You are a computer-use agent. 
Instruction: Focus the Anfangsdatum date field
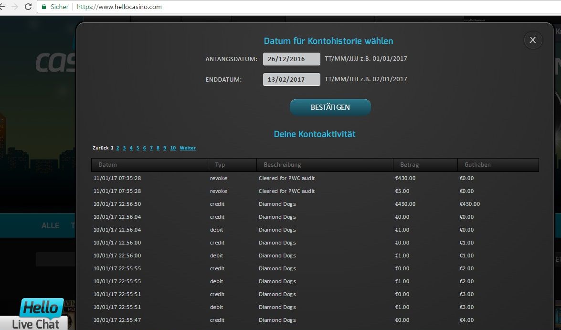tap(292, 59)
